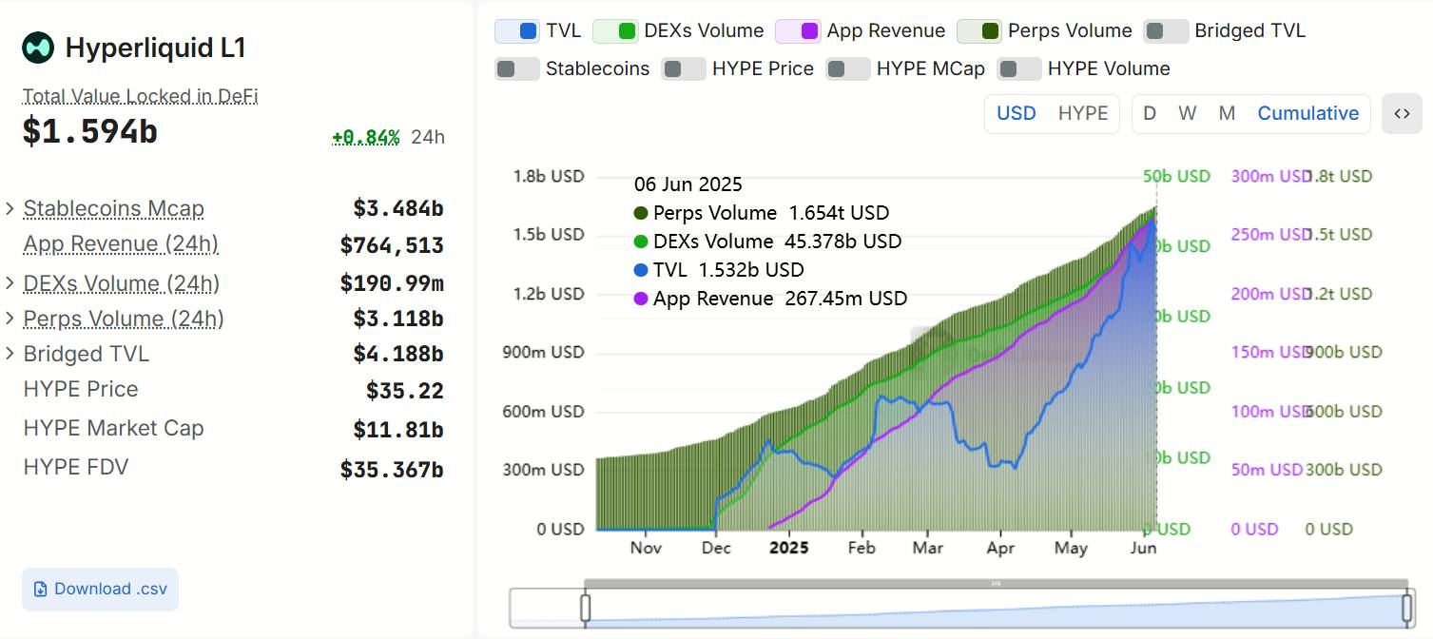Select the M monthly interval
This screenshot has width=1433, height=639.
1227,113
